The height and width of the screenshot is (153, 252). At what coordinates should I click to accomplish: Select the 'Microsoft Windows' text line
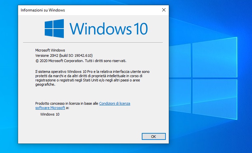pos(50,50)
